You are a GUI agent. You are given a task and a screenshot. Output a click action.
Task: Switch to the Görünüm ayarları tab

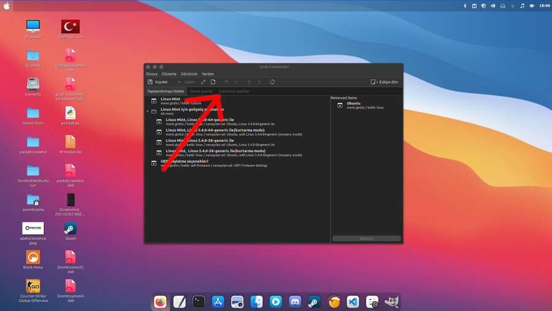click(x=234, y=91)
